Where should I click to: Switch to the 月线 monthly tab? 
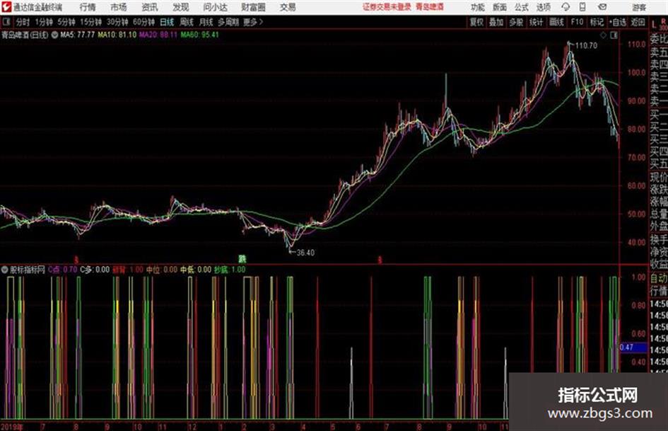point(206,22)
